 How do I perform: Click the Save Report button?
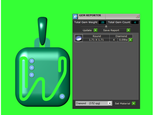tap(115, 30)
